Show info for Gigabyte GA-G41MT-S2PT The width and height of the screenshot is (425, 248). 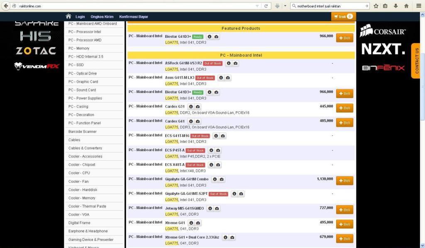pyautogui.click(x=234, y=194)
